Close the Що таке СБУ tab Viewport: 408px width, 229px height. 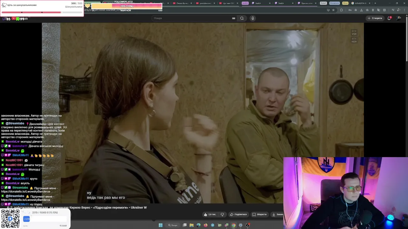(237, 3)
